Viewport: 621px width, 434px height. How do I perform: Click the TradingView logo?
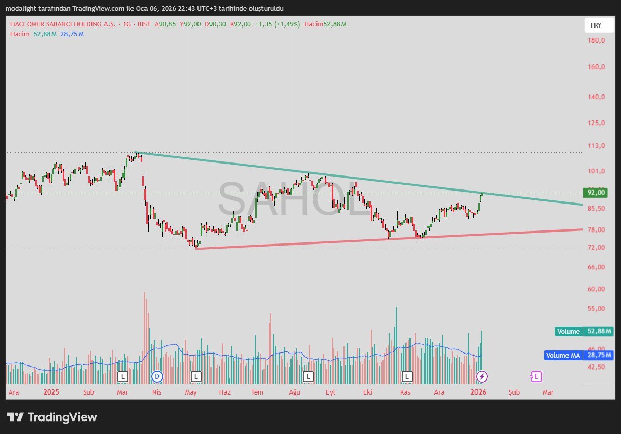tap(52, 417)
